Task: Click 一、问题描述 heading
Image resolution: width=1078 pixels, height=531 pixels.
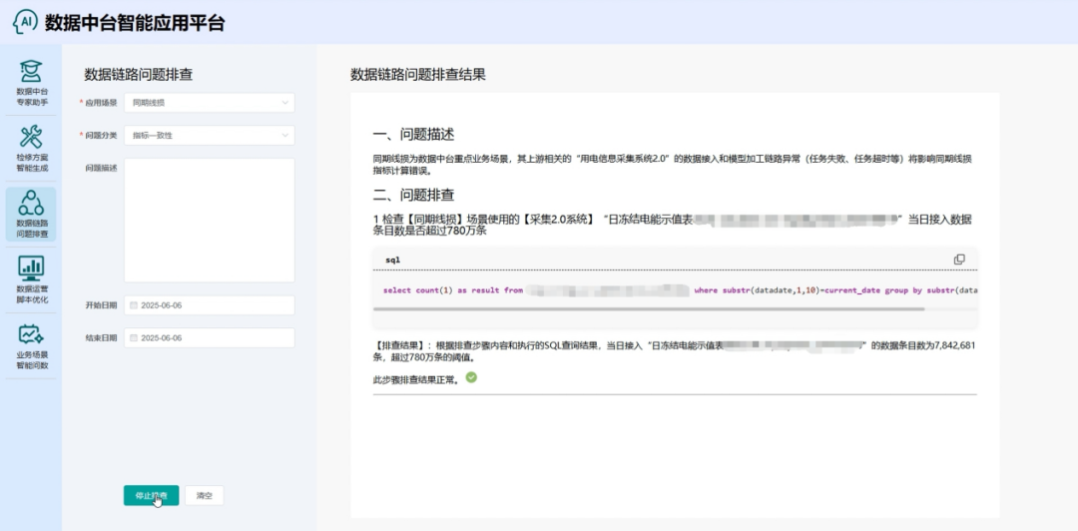Action: 413,134
